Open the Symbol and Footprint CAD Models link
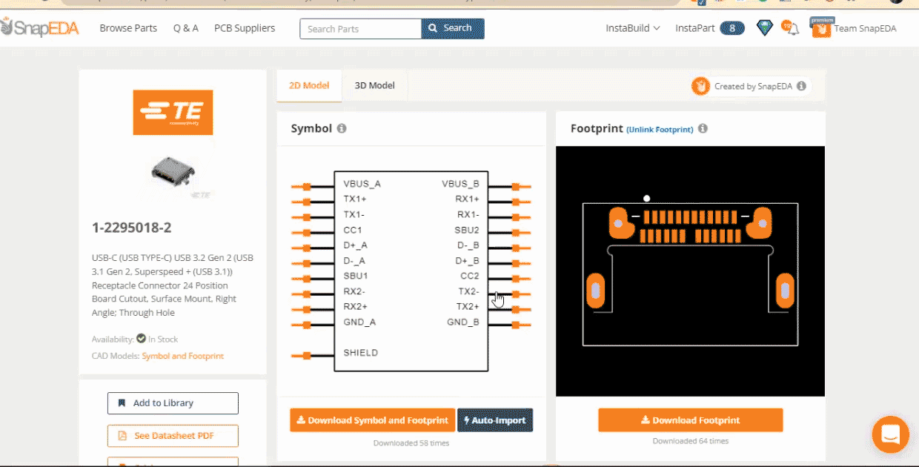This screenshot has width=919, height=467. [182, 356]
